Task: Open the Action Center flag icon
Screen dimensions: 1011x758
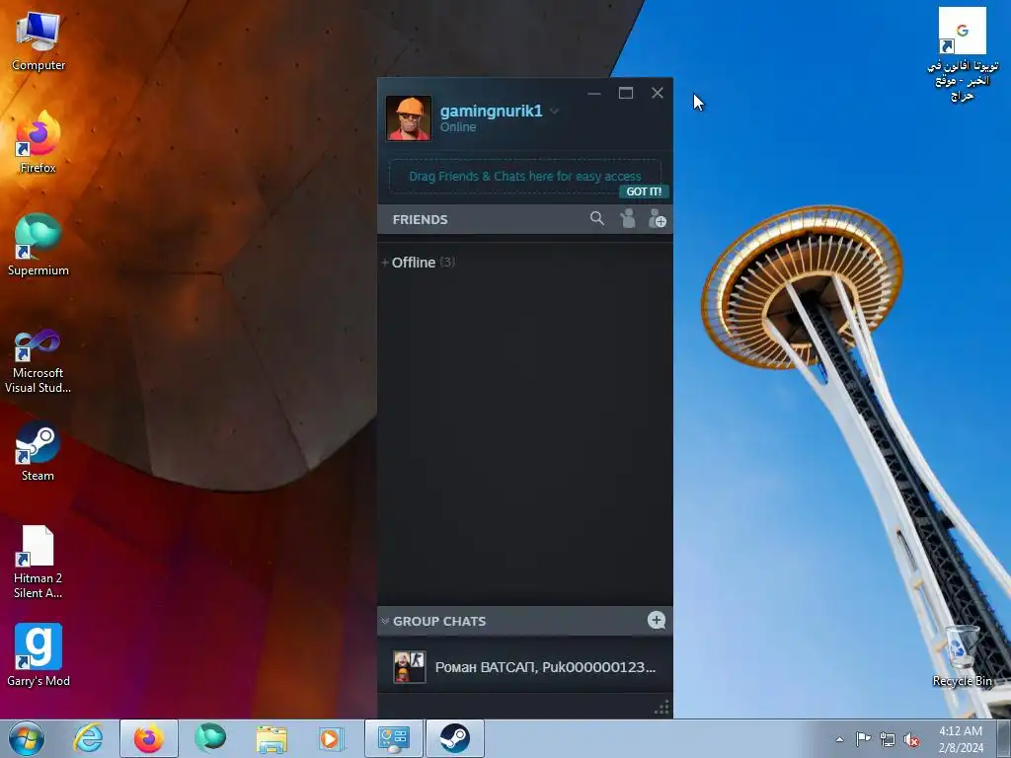Action: [863, 739]
